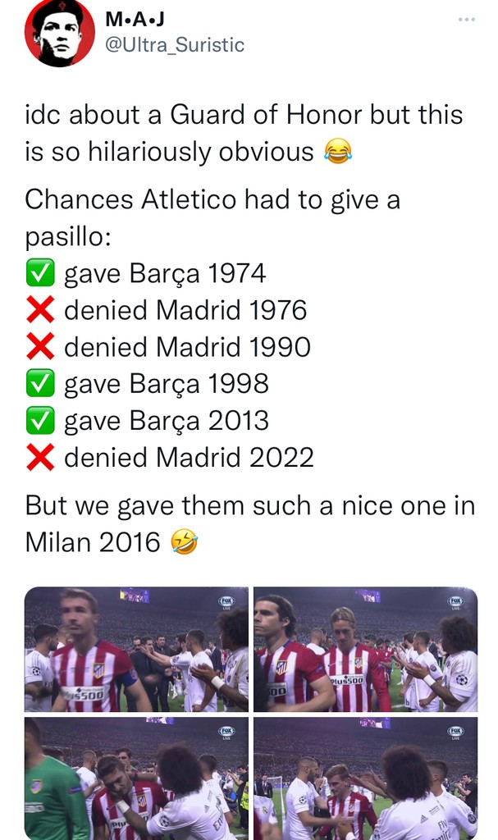This screenshot has width=498, height=840.
Task: Click red X beside Madrid 1990
Action: [x=40, y=347]
